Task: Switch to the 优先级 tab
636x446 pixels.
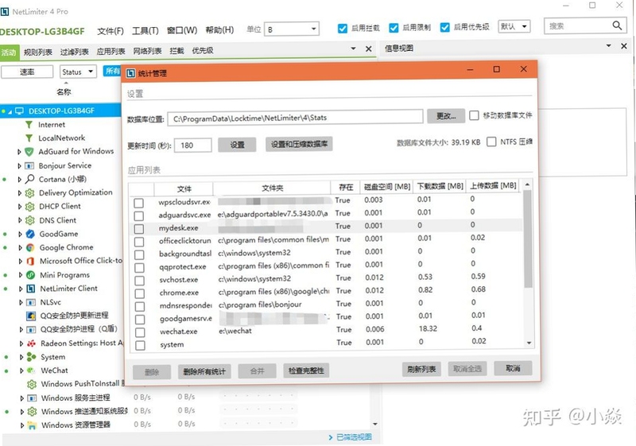Action: [203, 51]
